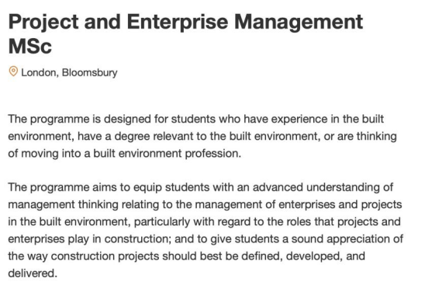Click the word 'Project' in the heading
Viewport: 425px width, 292px height.
[43, 23]
